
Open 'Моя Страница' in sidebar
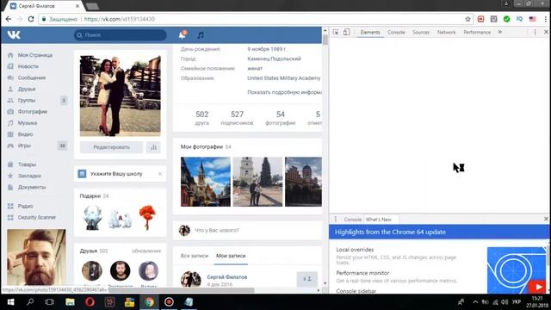tap(35, 55)
